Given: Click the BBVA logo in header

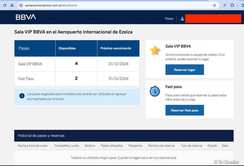Looking at the screenshot, I should pyautogui.click(x=26, y=17).
